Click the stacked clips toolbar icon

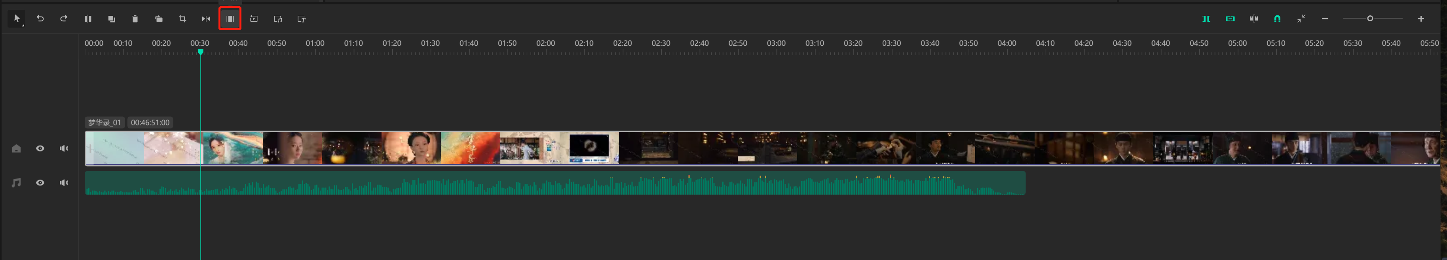coord(159,19)
